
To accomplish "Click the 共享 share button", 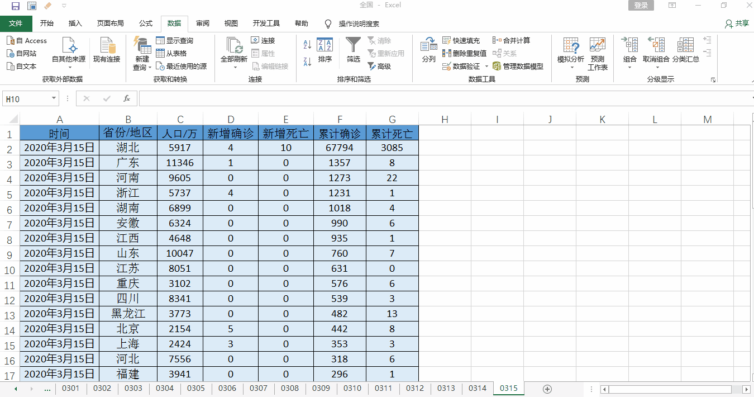I will pos(737,23).
